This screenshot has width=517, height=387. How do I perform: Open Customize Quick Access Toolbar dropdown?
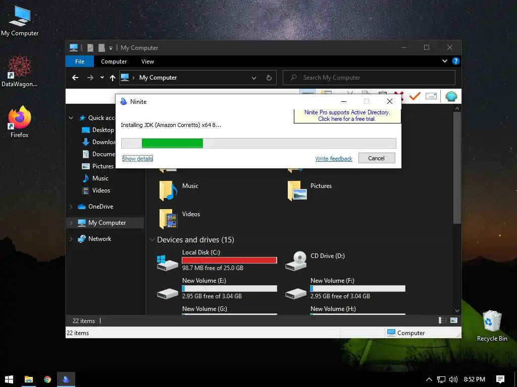(x=111, y=48)
